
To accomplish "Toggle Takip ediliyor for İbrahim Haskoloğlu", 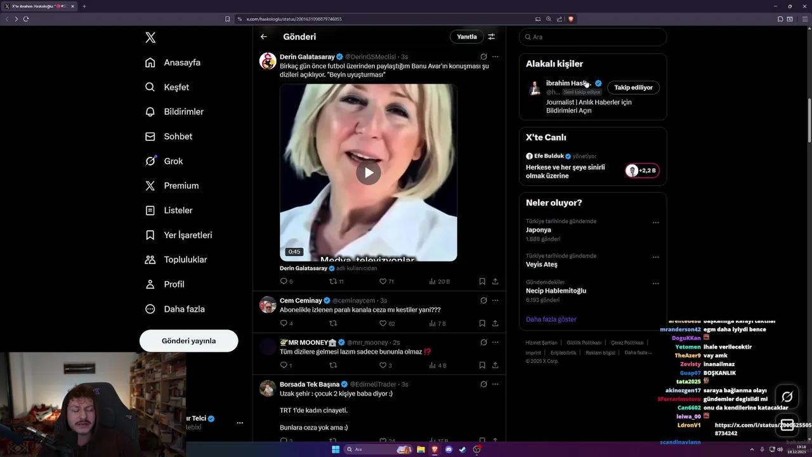I will point(633,88).
